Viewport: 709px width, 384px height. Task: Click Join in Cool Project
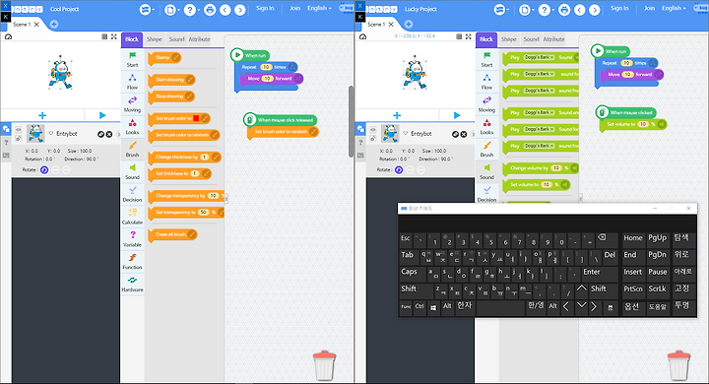coord(294,8)
